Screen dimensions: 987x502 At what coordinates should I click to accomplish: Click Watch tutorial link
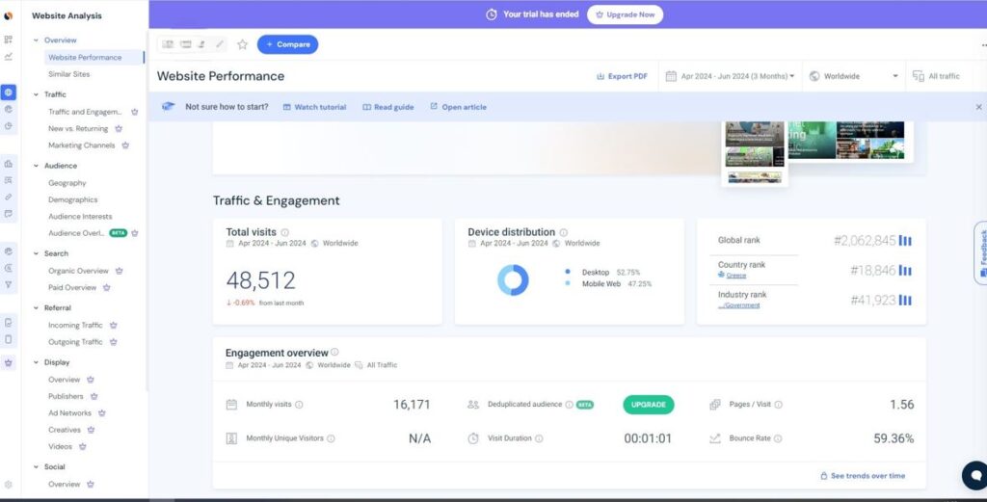click(315, 107)
